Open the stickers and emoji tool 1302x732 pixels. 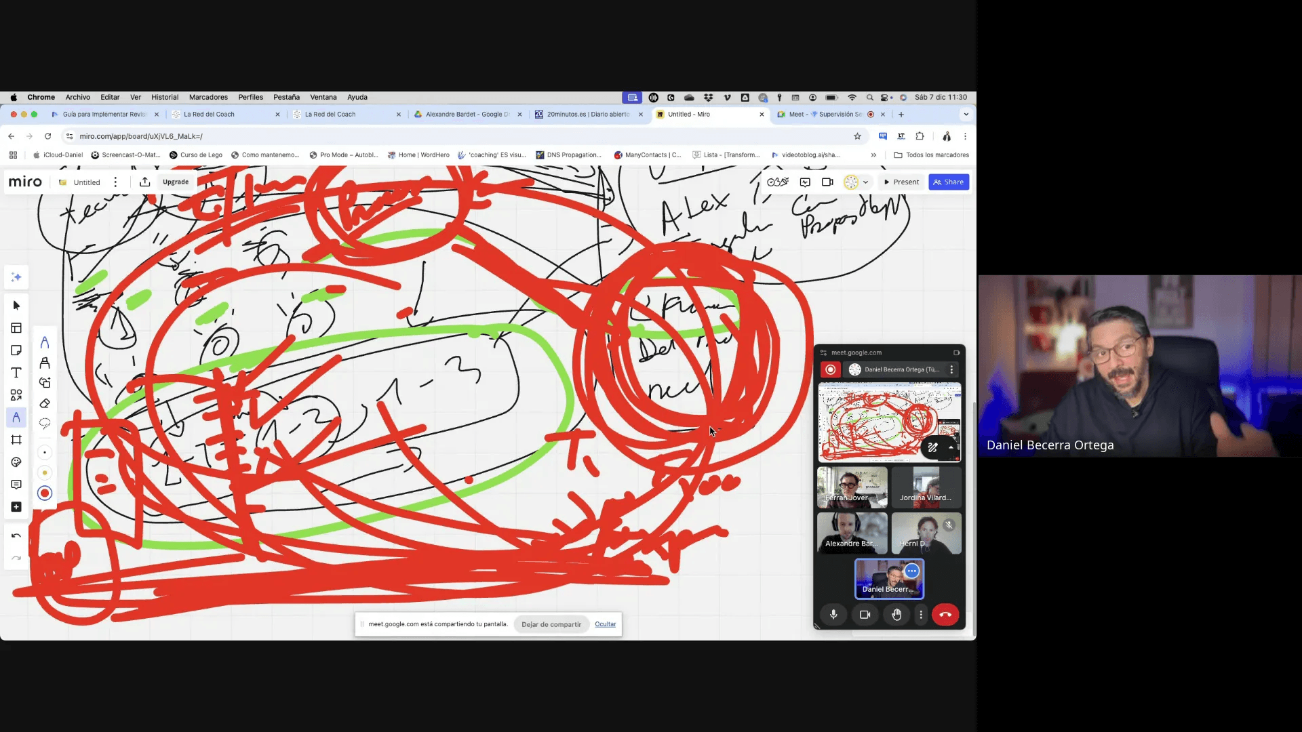click(16, 462)
